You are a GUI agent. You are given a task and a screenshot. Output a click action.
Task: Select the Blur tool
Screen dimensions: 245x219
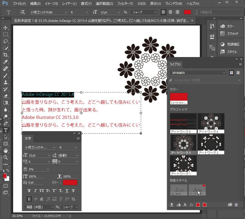(6, 110)
